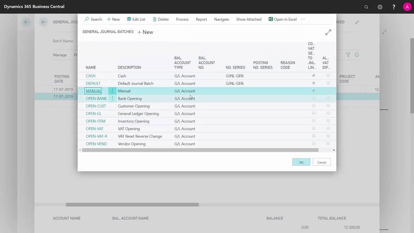Click GJNL-GEN in the CASH row
The height and width of the screenshot is (233, 414).
pos(234,76)
